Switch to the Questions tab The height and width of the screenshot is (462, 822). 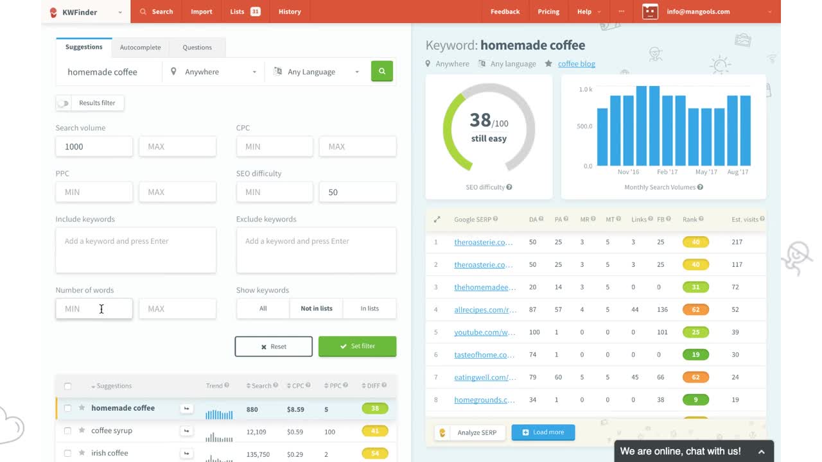point(197,47)
